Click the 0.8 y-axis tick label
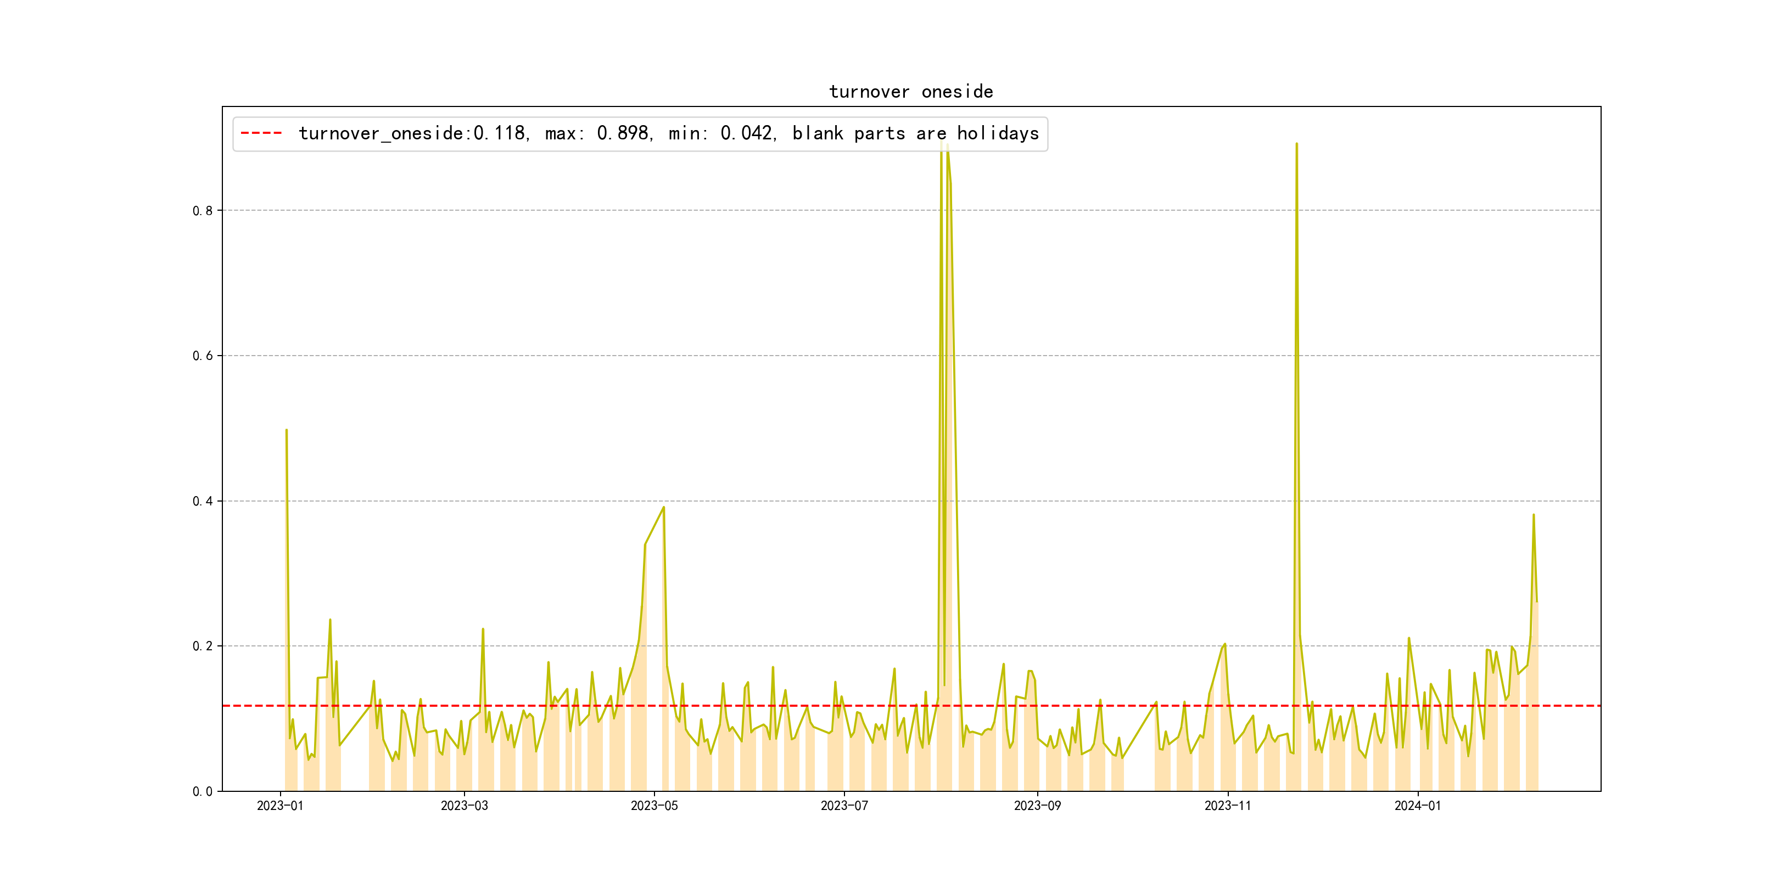Image resolution: width=1779 pixels, height=889 pixels. 203,211
